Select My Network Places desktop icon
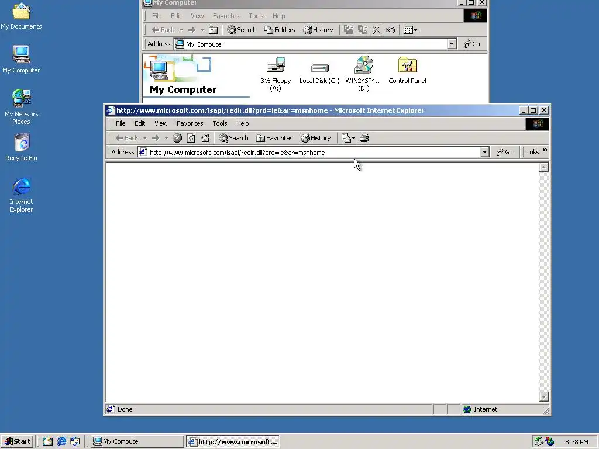The width and height of the screenshot is (599, 449). (x=21, y=107)
